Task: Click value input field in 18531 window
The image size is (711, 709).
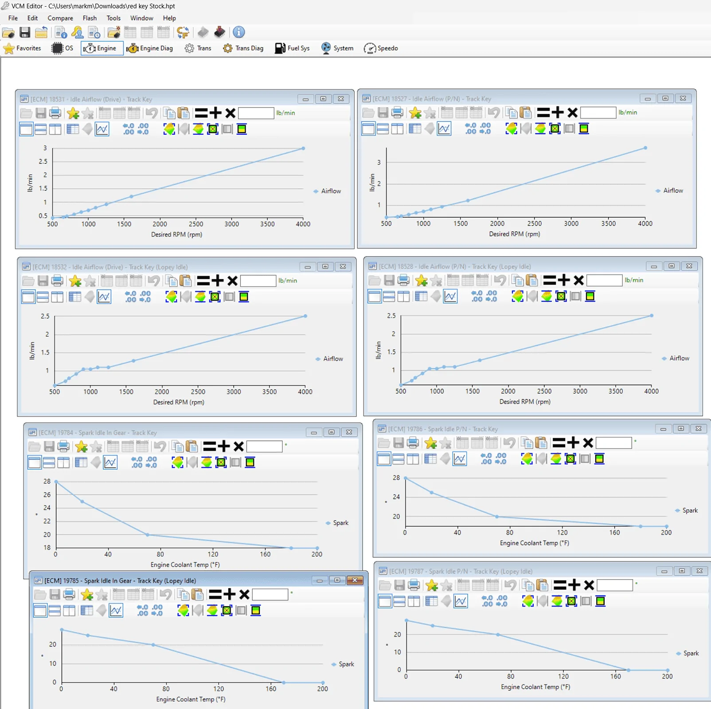Action: 256,113
